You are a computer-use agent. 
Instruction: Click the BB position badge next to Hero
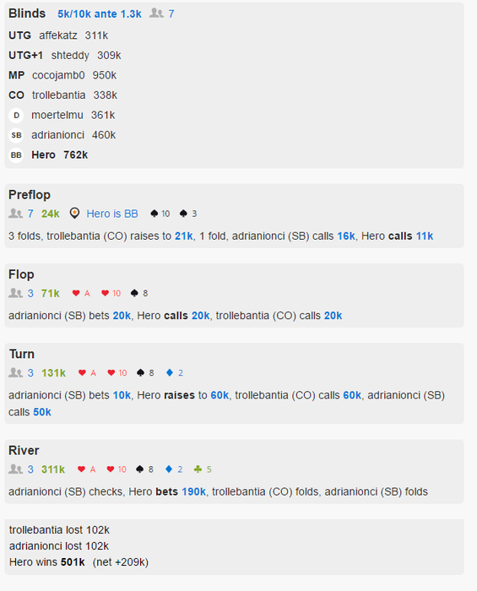coord(16,155)
